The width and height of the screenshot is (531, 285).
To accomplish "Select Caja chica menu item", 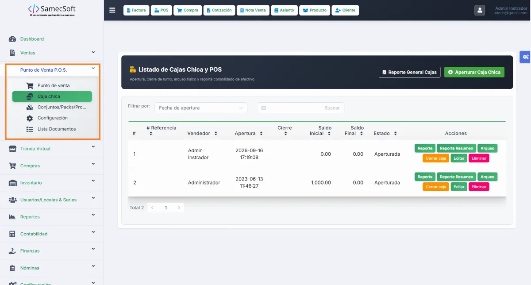I will click(x=52, y=96).
